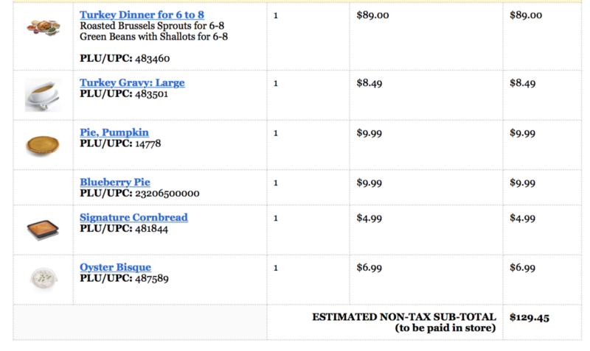Open the Pie, Pumpkin product link
Screen dimensions: 590x351
coord(114,132)
